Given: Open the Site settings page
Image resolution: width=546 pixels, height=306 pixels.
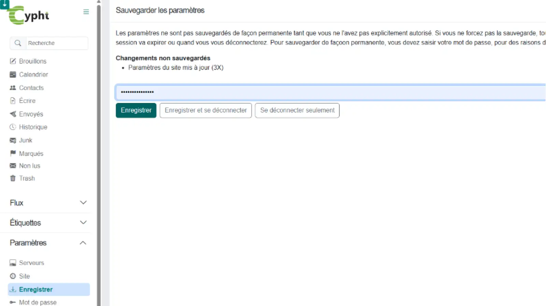Looking at the screenshot, I should (x=24, y=276).
